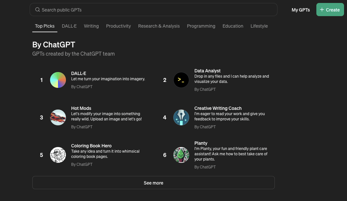Open the Coloring Book Hero avatar

point(58,155)
